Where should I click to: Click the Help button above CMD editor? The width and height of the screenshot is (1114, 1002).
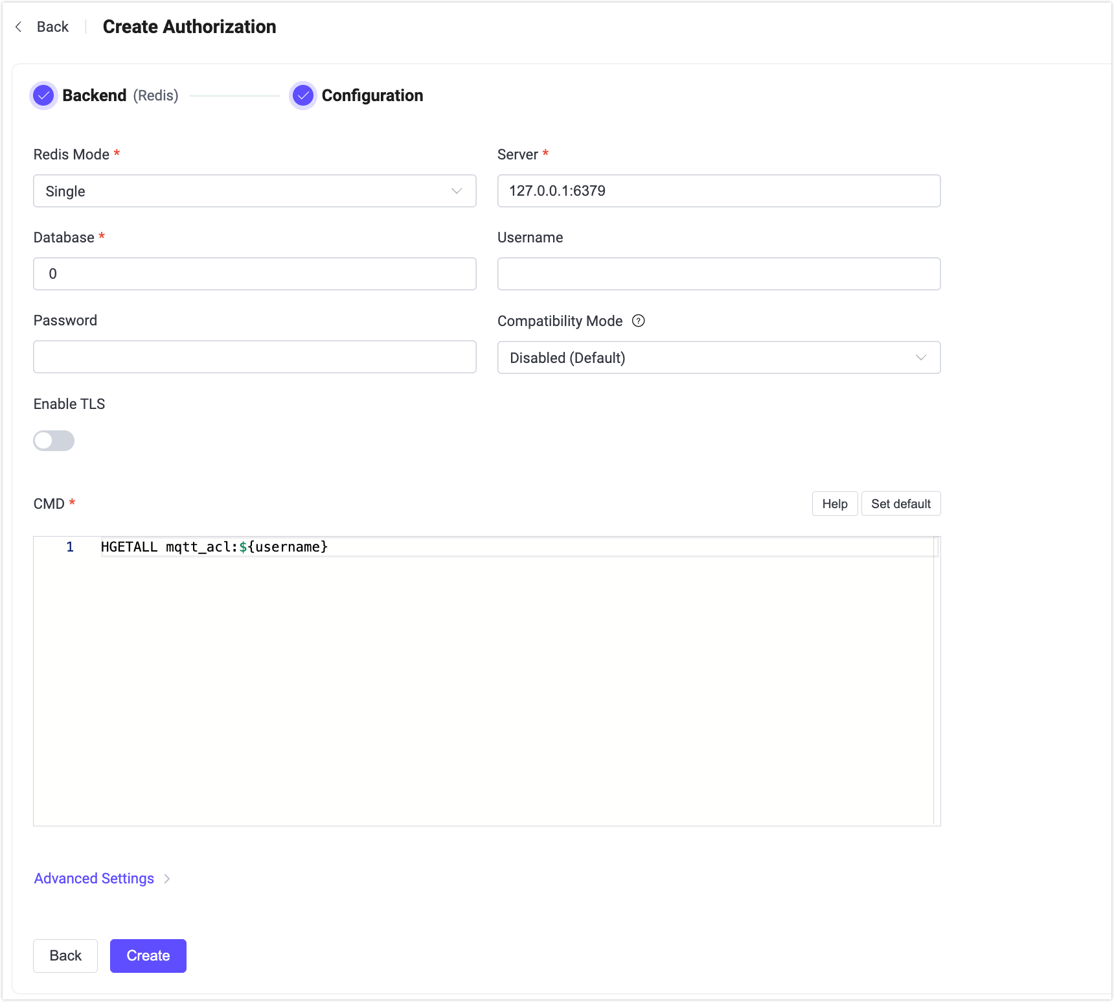coord(834,504)
